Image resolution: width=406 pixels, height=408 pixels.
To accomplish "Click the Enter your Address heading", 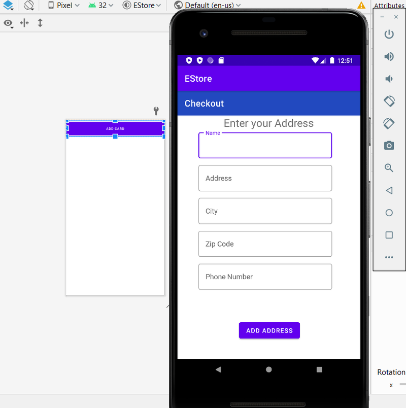I will coord(268,123).
